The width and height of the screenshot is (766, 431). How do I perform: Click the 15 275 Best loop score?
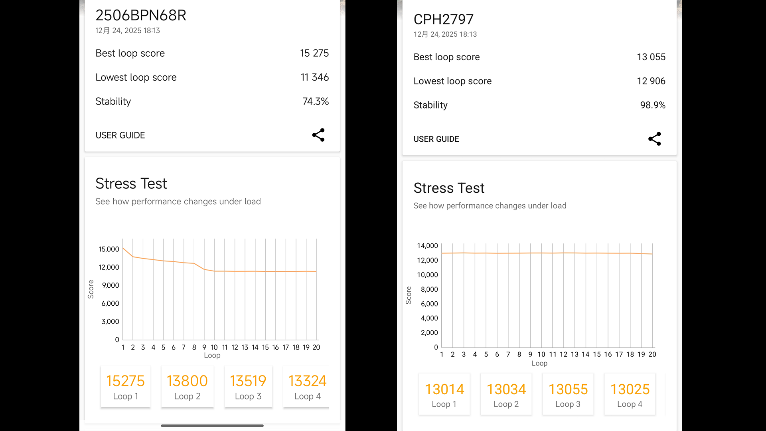coord(314,53)
